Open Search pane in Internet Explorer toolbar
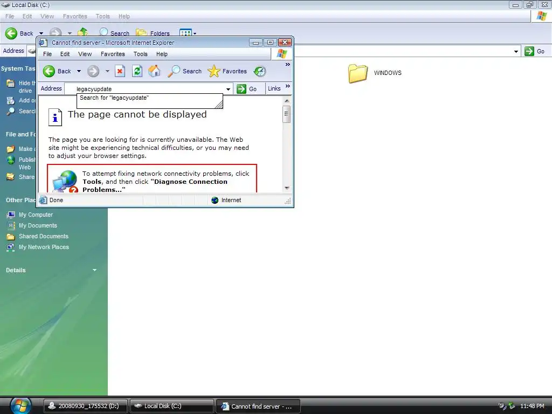The height and width of the screenshot is (414, 552). [184, 71]
